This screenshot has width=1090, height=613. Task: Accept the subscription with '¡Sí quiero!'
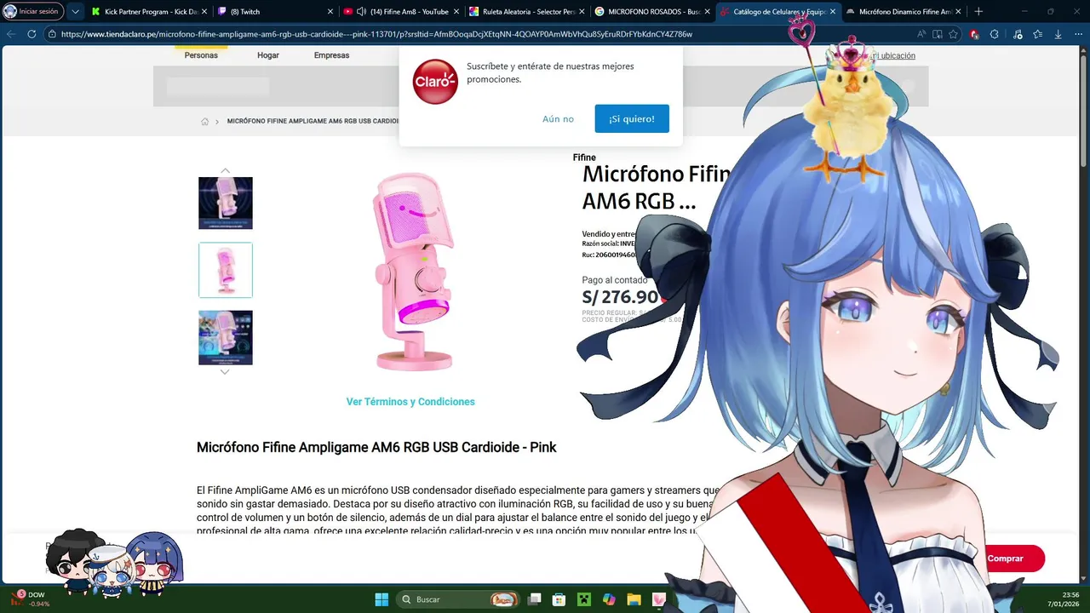coord(632,118)
